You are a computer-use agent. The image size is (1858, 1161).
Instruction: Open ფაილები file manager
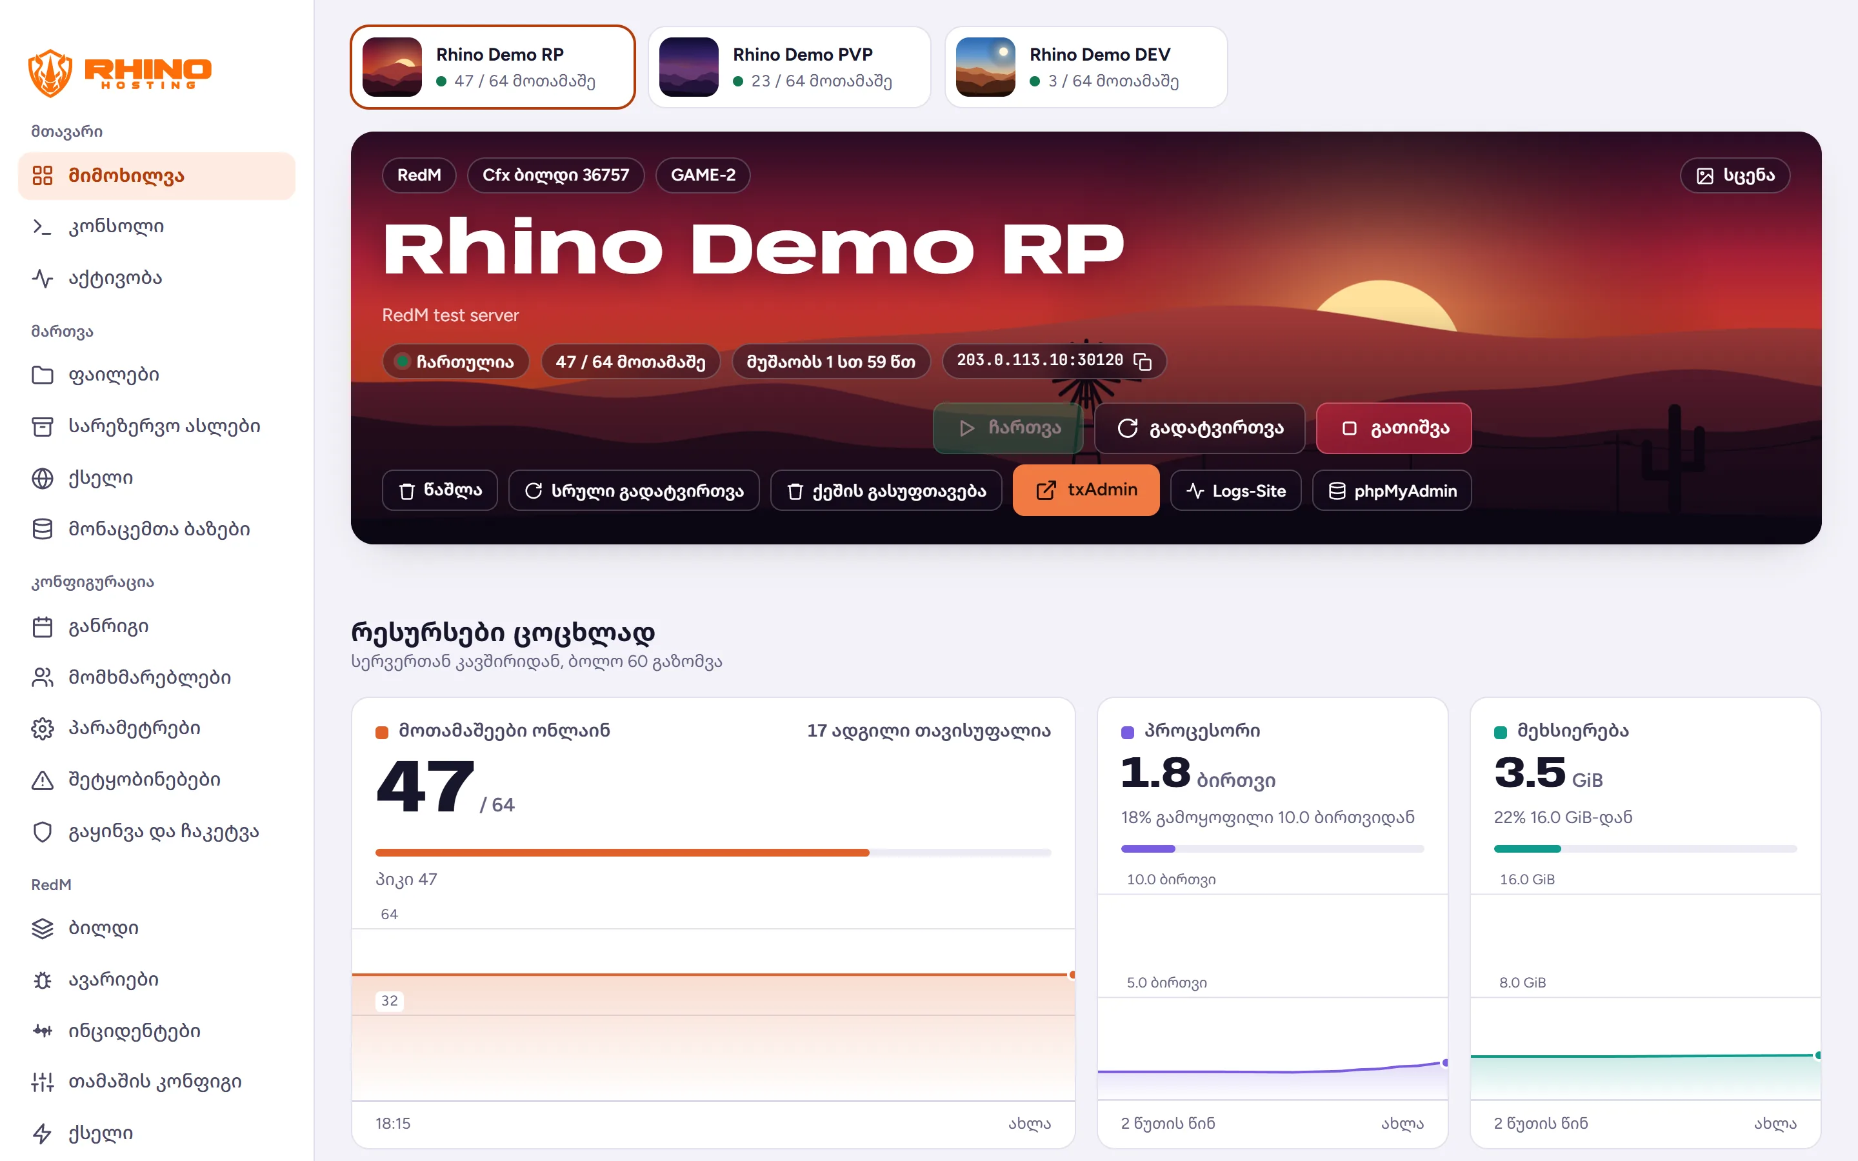(x=157, y=375)
